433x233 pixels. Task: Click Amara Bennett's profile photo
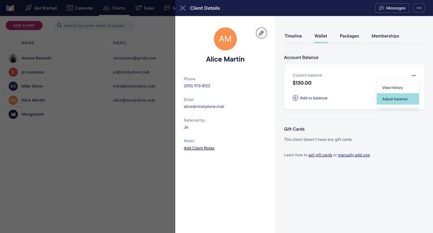point(13,58)
